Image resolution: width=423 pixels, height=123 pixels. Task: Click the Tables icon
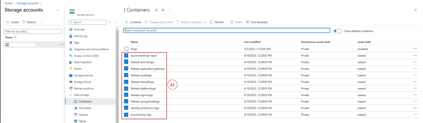[x=76, y=121]
